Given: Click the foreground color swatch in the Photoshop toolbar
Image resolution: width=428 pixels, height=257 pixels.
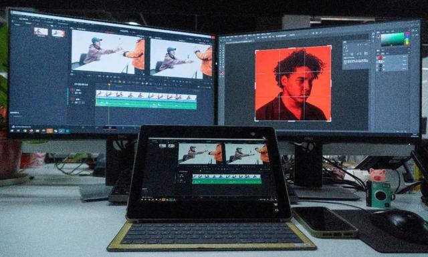Looking at the screenshot, I should (221, 73).
